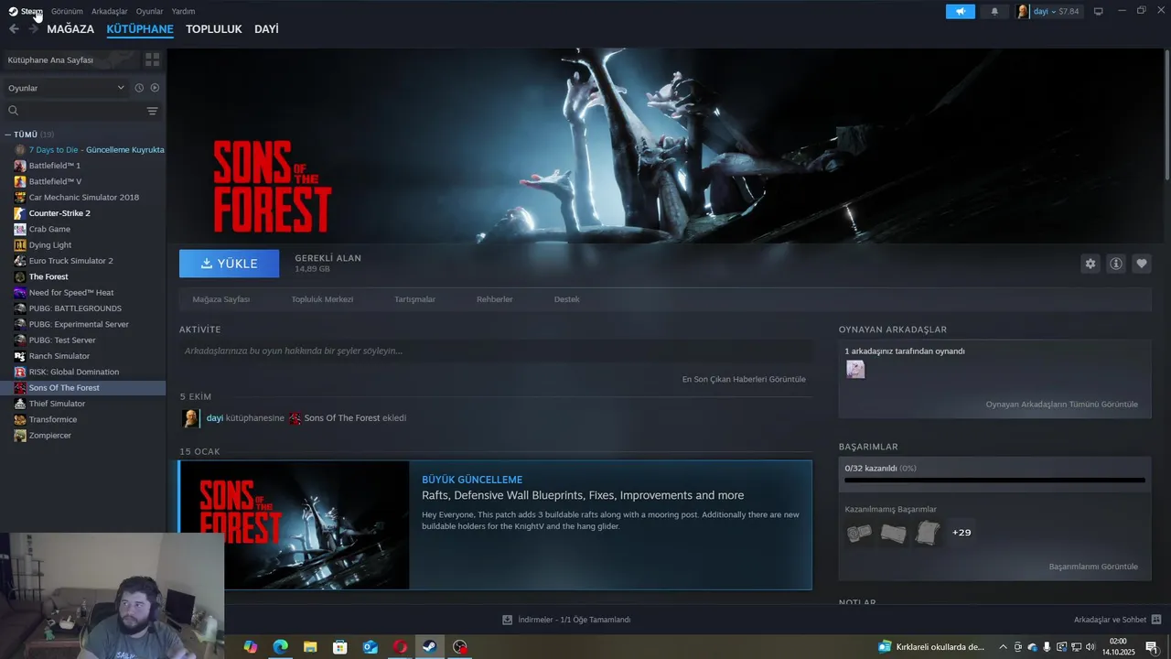
Task: Go back with the left arrow
Action: click(14, 29)
